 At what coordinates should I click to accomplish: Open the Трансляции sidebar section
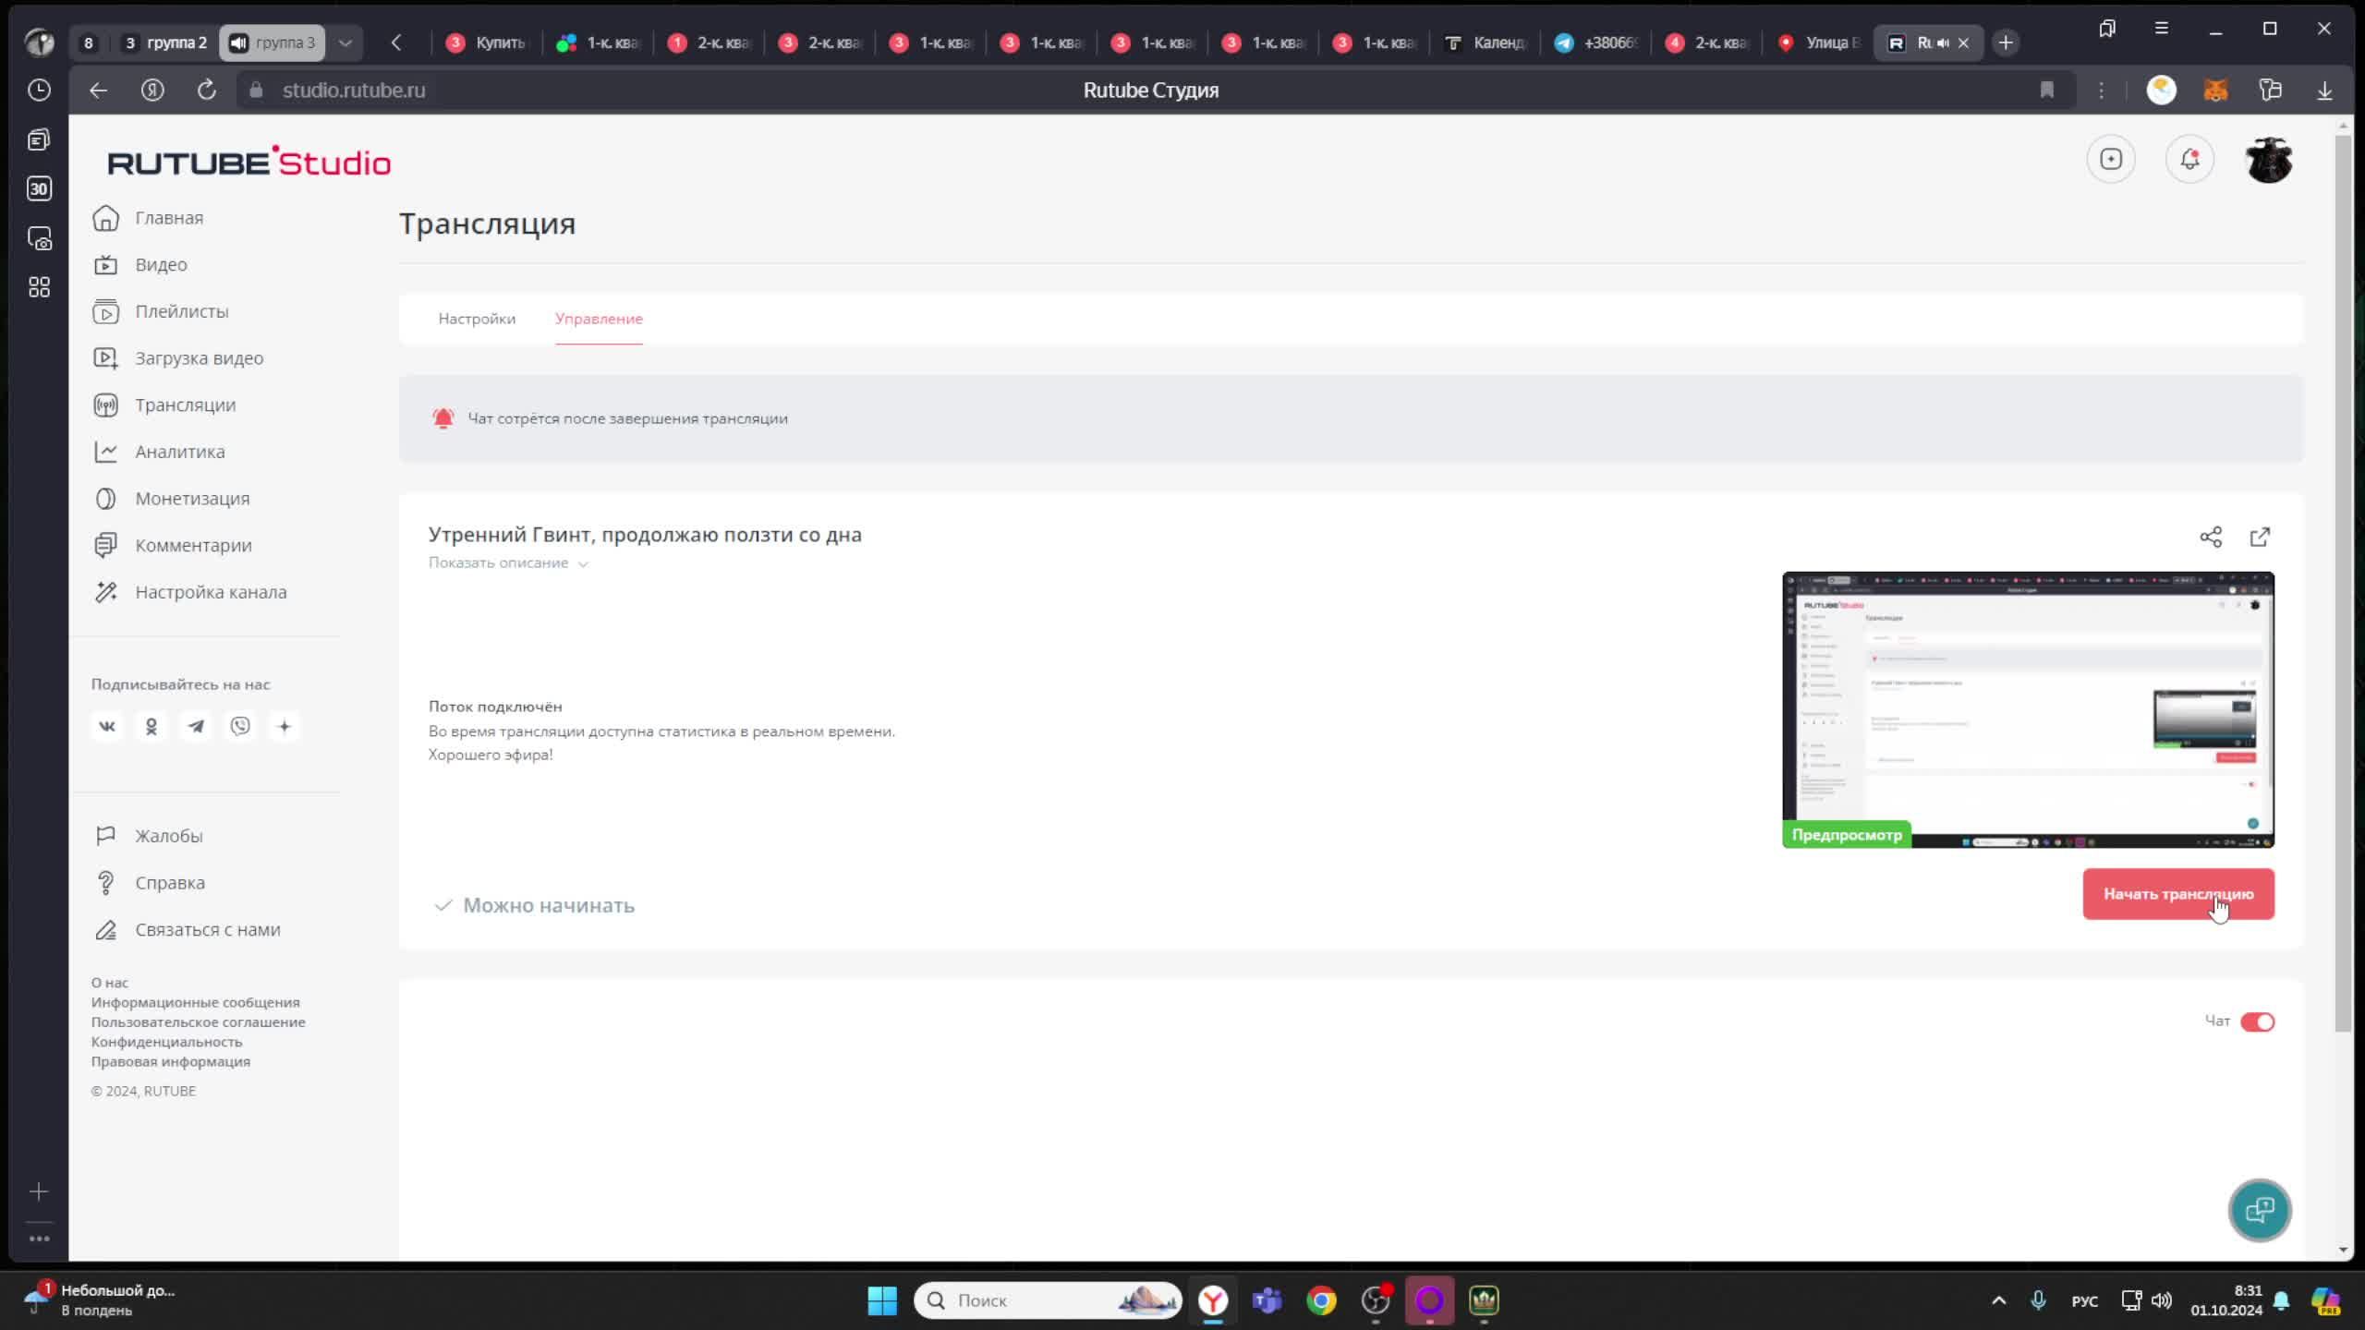click(164, 405)
